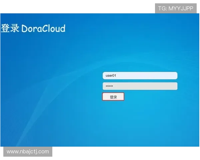Click the DoraCloud word in the title

pos(43,28)
